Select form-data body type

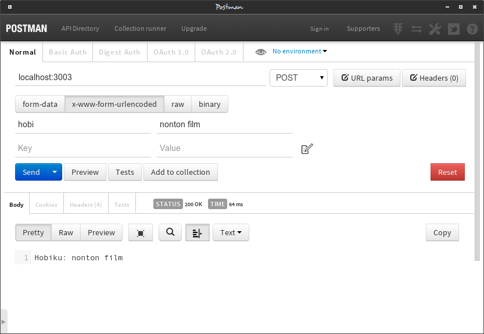[40, 104]
